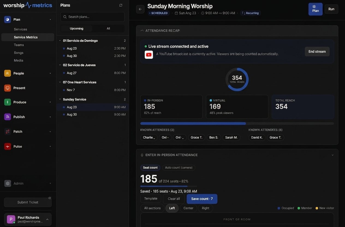Click the Worship Metrics logo
345x227 pixels.
click(x=28, y=5)
